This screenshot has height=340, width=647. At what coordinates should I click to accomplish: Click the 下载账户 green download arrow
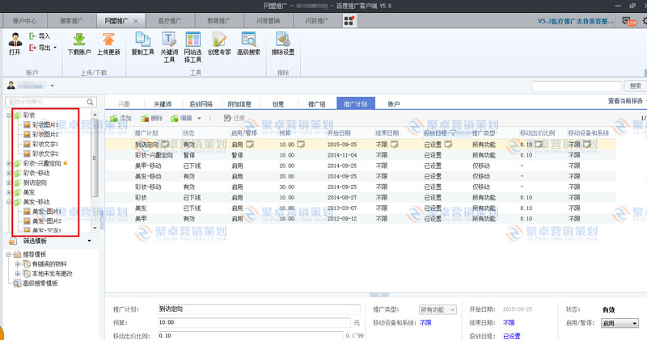(78, 40)
